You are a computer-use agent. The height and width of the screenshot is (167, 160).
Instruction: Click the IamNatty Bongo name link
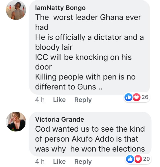click(x=60, y=8)
